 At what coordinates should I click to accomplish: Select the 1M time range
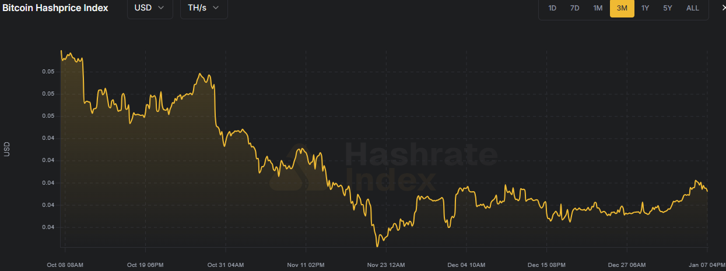598,8
